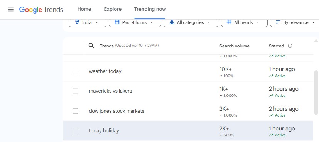Click 2K+ volume for dow jones row
319x142 pixels.
[224, 109]
